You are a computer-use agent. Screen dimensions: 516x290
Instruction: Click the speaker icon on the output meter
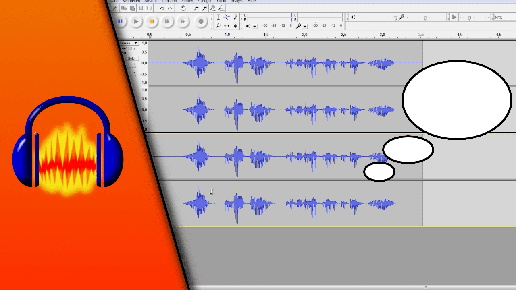(248, 26)
